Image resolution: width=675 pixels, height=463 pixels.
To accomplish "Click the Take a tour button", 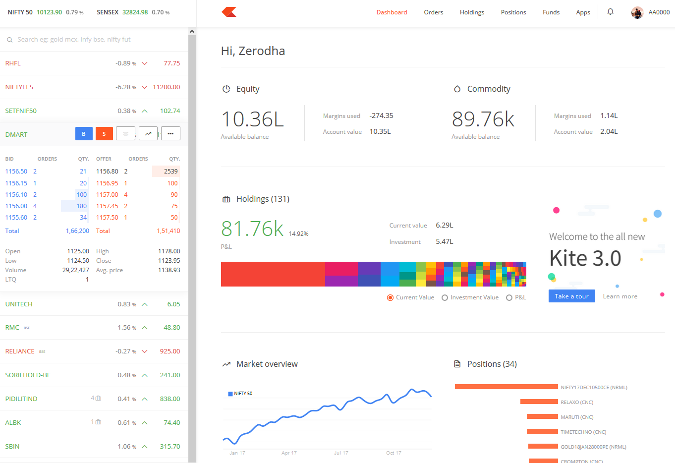I will (572, 296).
